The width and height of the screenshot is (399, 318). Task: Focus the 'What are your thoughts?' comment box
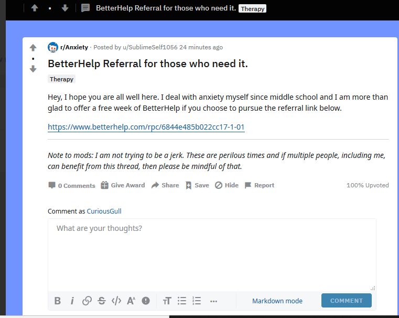[212, 252]
